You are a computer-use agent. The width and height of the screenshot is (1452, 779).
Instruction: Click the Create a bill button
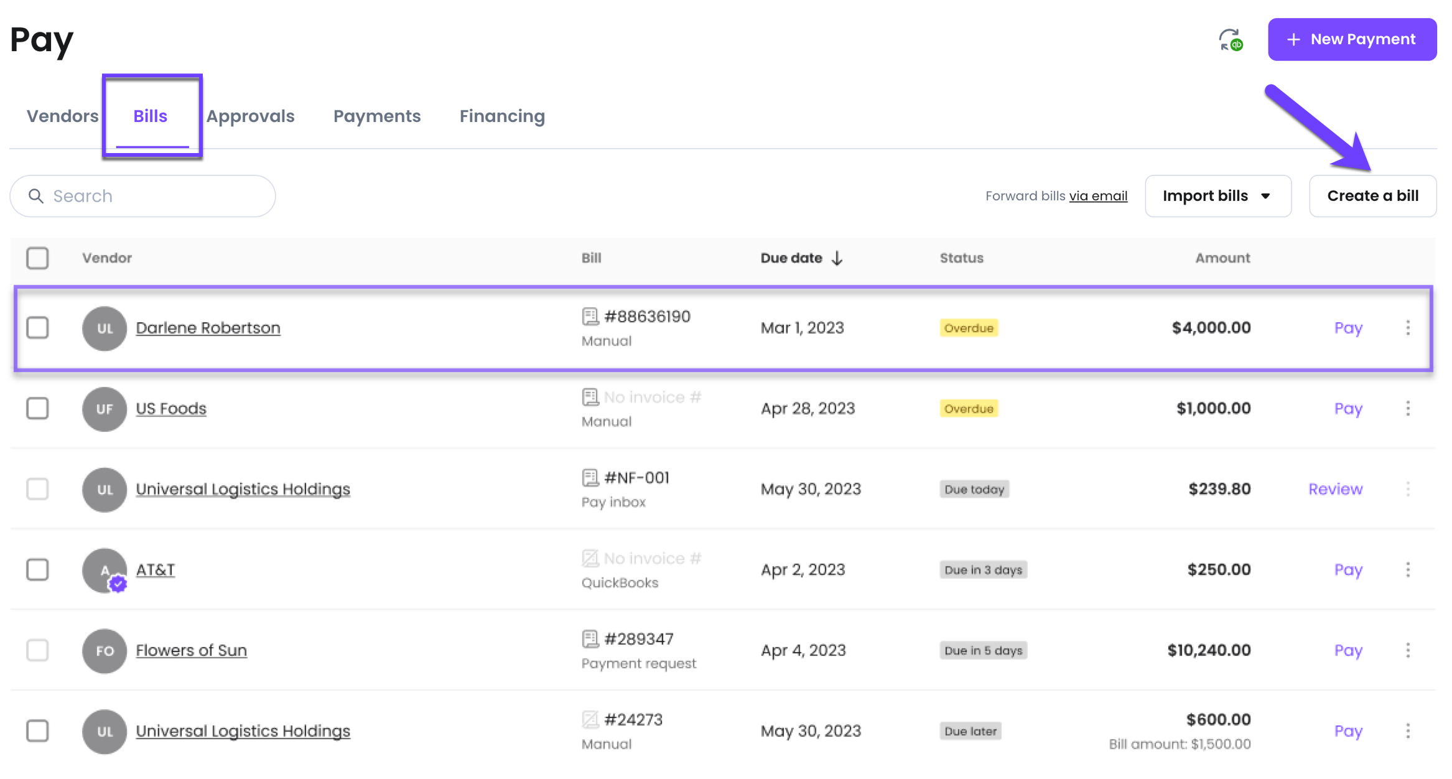pos(1372,196)
